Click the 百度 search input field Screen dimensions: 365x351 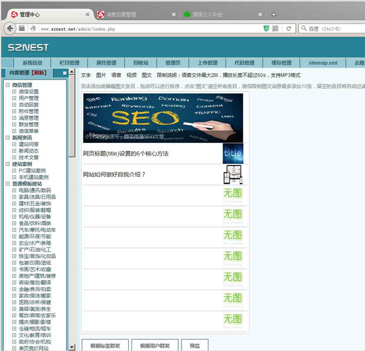click(333, 28)
